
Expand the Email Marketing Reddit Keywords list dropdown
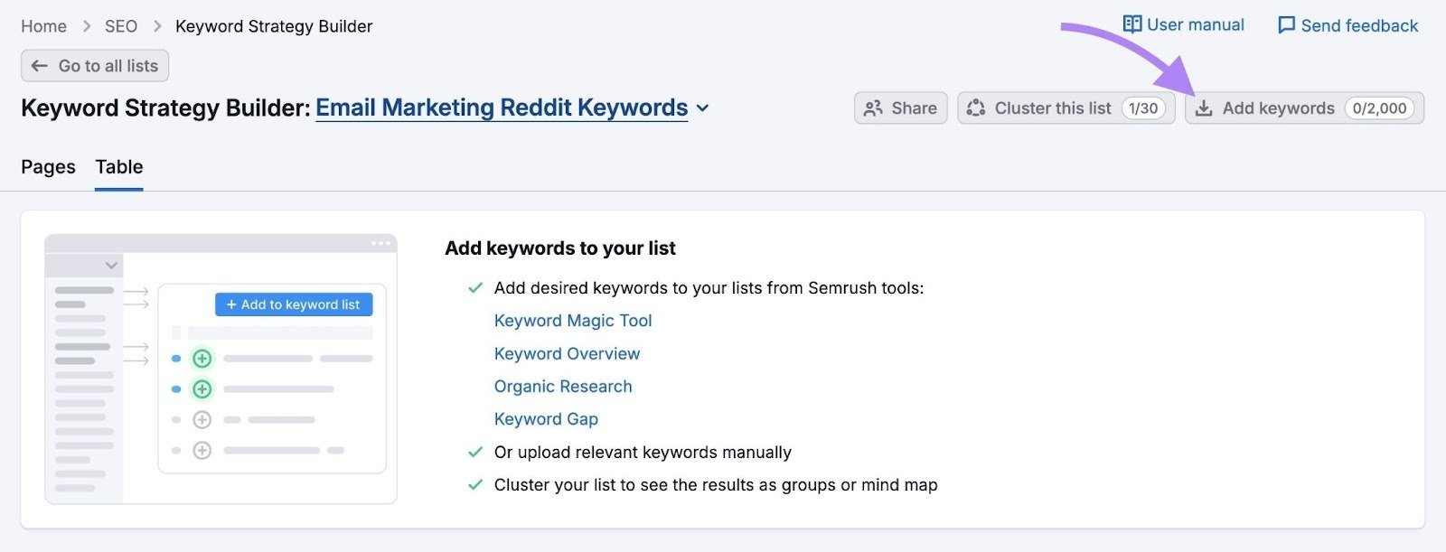click(703, 108)
